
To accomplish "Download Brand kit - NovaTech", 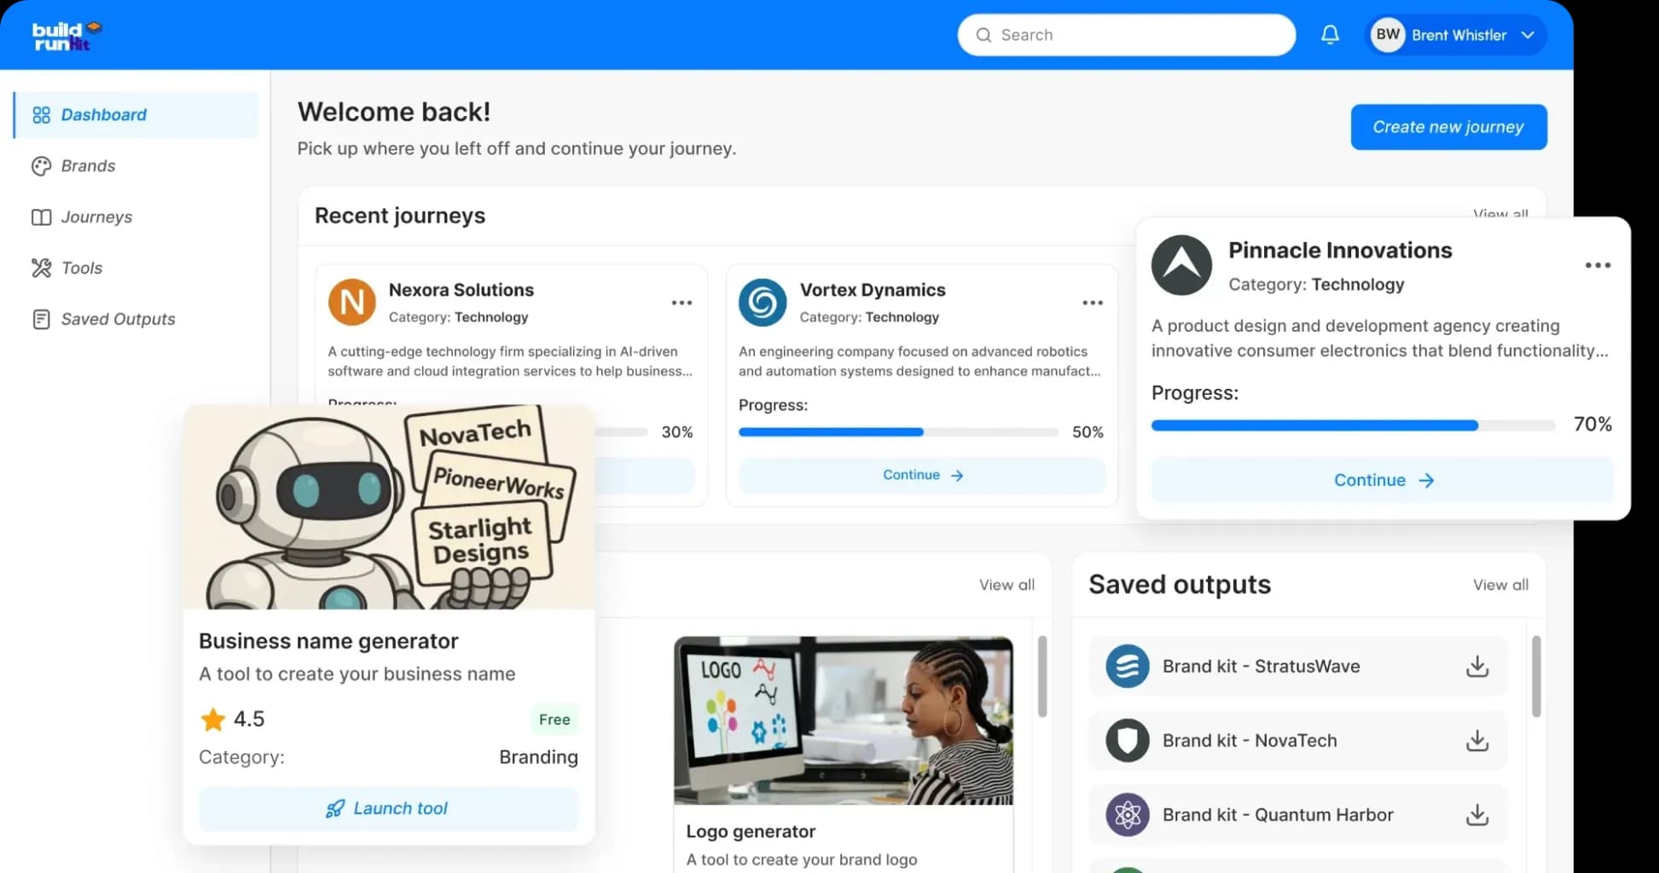I will click(x=1477, y=740).
